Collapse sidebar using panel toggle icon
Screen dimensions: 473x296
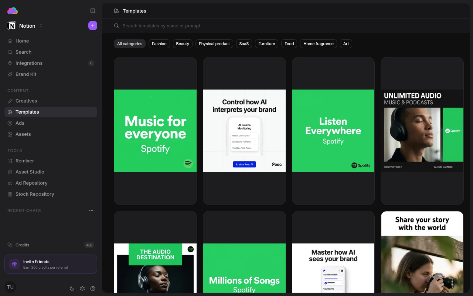click(x=93, y=11)
